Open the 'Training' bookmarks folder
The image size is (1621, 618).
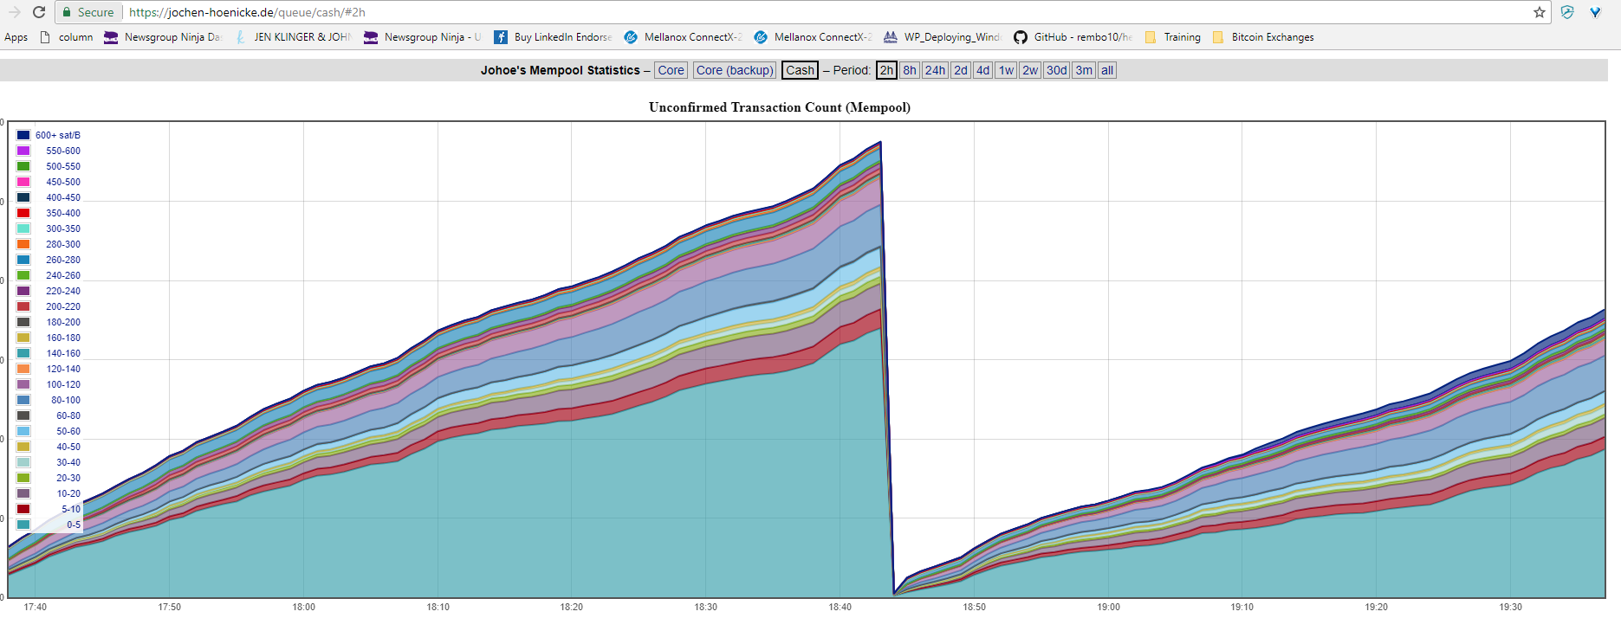point(1172,37)
